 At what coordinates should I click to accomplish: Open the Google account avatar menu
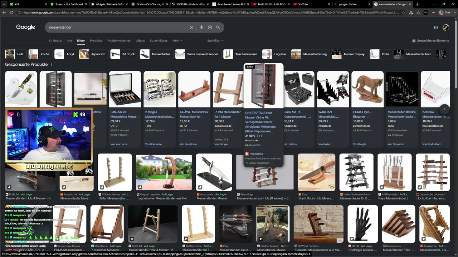pos(446,27)
